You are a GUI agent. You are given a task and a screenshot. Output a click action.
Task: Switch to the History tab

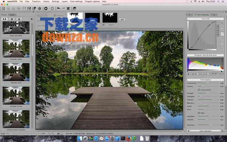(12, 15)
